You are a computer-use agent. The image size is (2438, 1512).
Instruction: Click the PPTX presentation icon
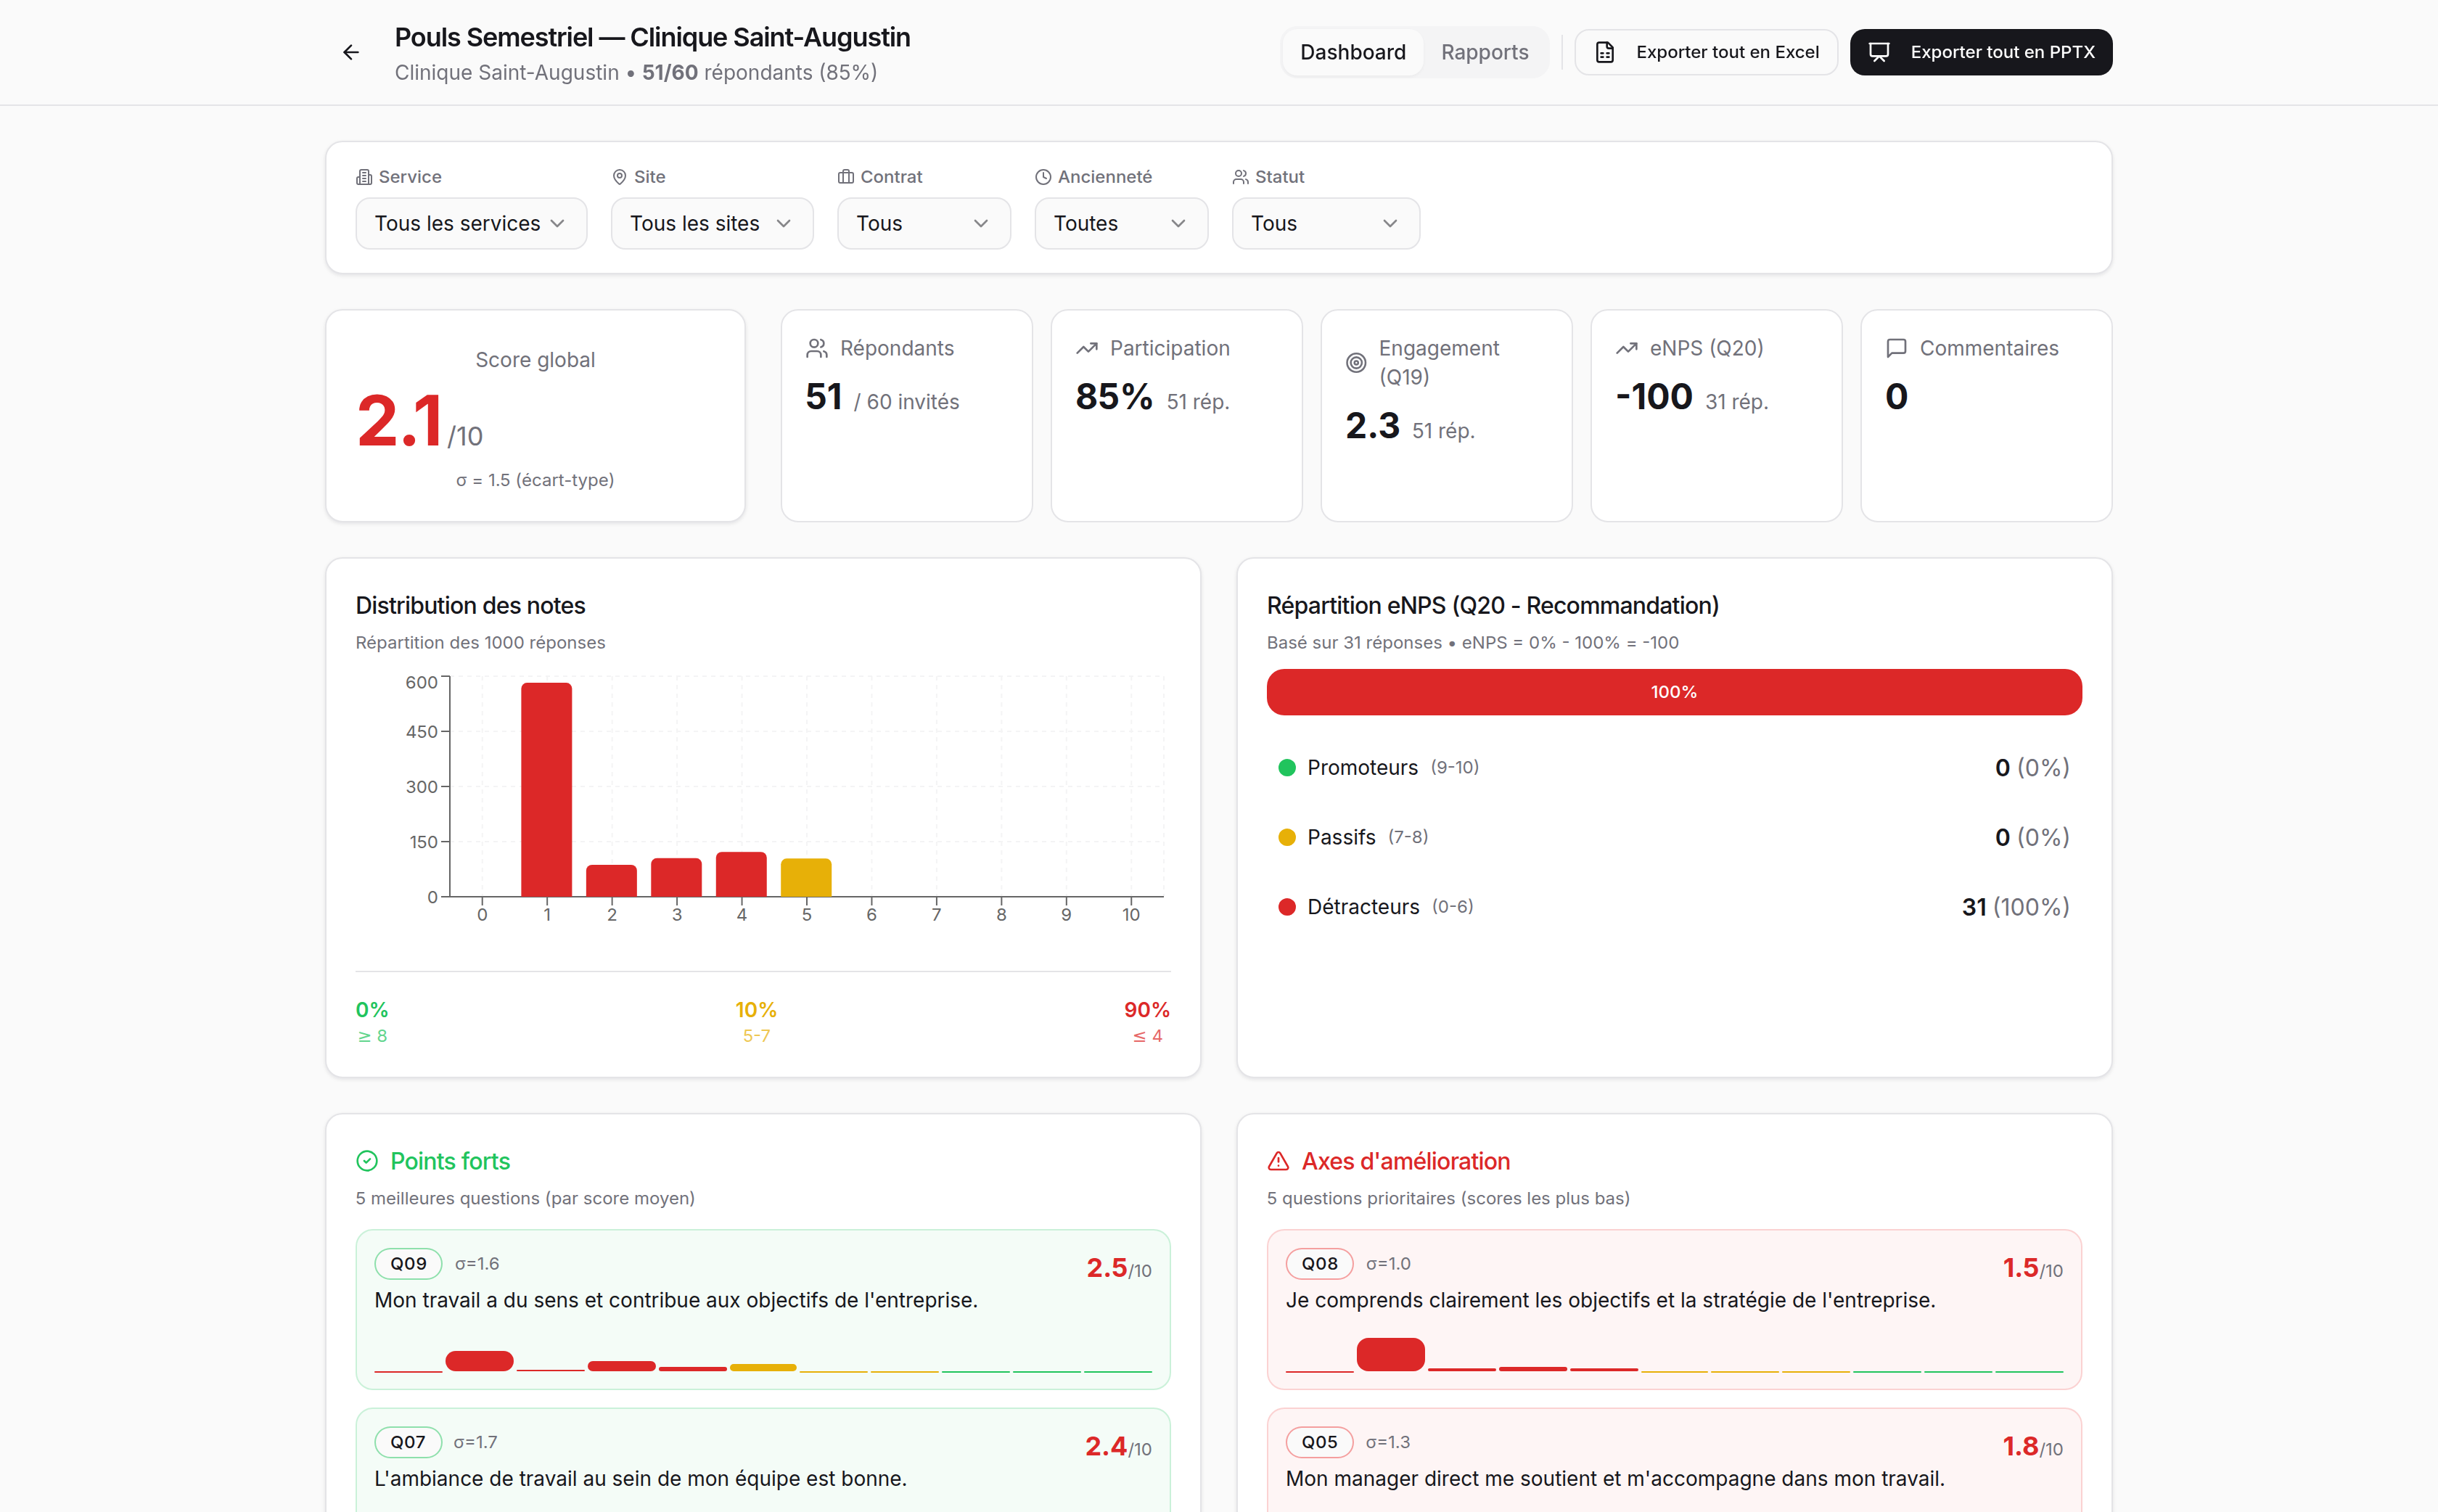coord(1879,52)
